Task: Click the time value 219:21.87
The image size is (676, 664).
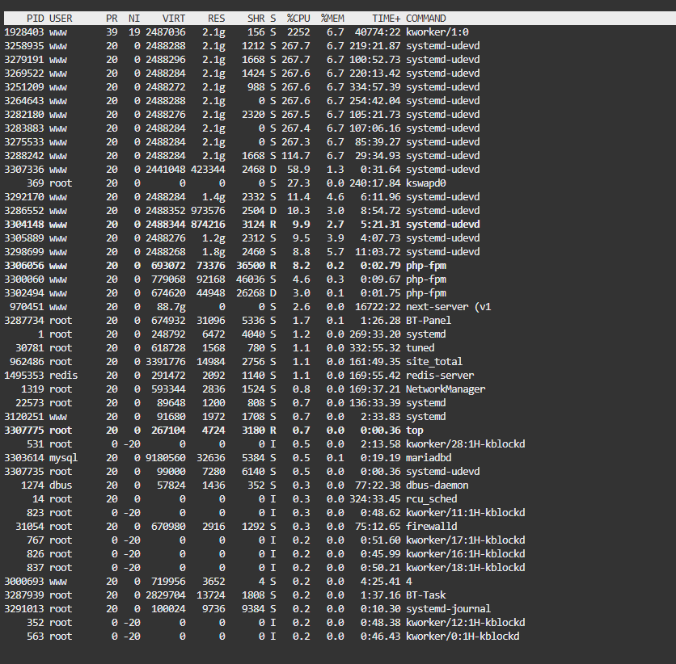Action: click(374, 46)
